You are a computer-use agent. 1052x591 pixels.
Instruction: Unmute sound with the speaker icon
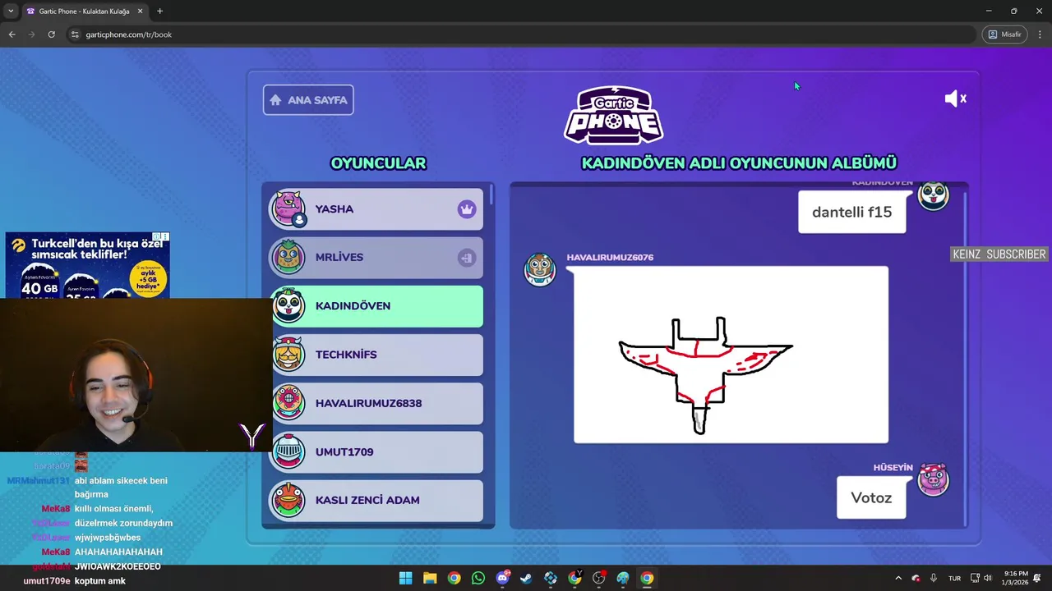955,98
